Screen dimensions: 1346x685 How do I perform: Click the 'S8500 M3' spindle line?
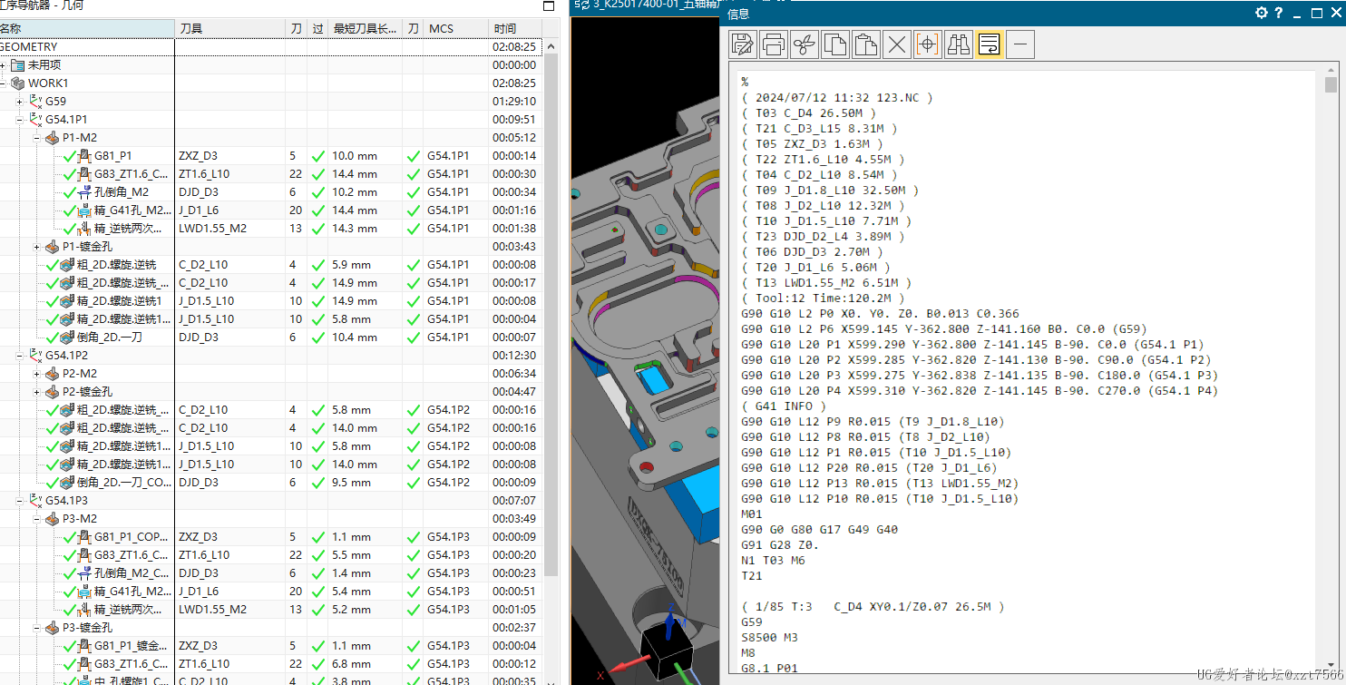771,637
